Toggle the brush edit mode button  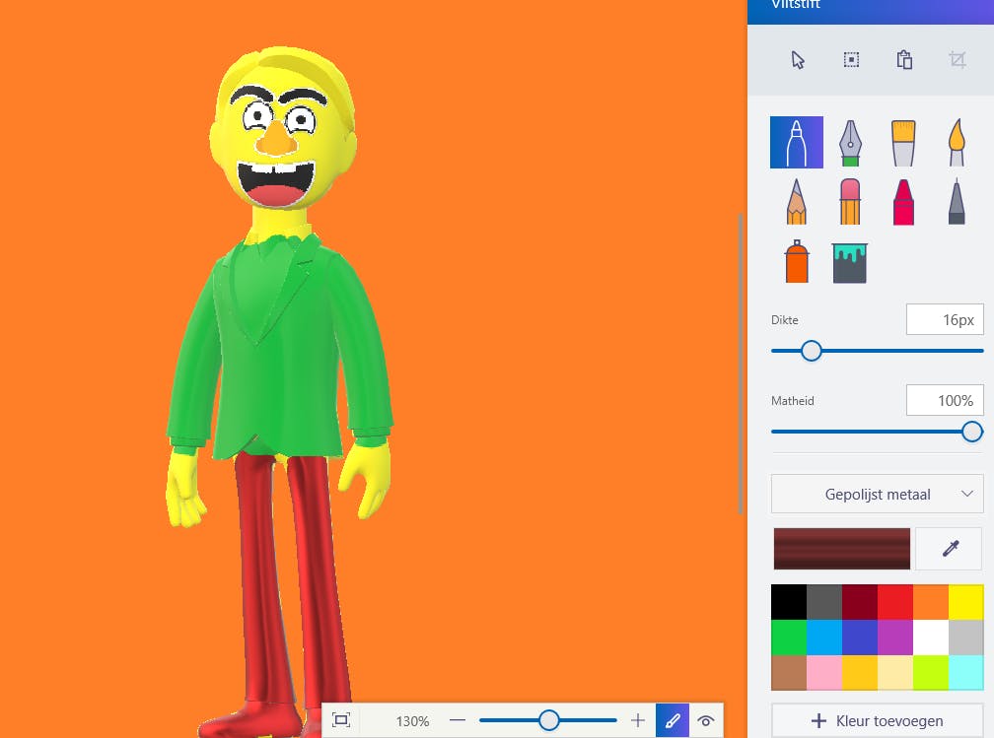coord(673,720)
